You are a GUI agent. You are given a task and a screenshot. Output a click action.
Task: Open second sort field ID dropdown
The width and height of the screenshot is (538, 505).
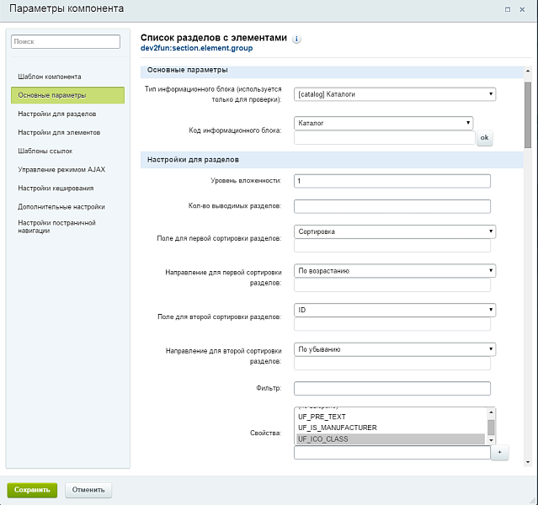[394, 311]
